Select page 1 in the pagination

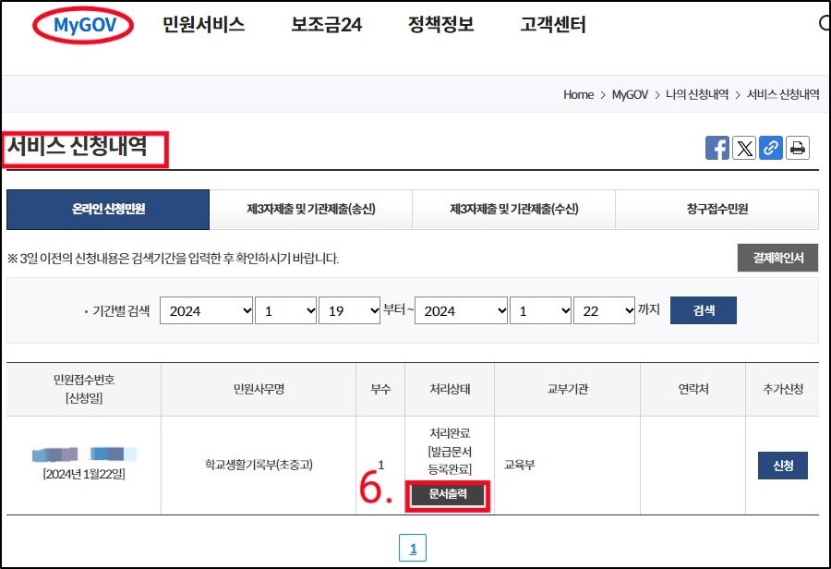(x=413, y=548)
